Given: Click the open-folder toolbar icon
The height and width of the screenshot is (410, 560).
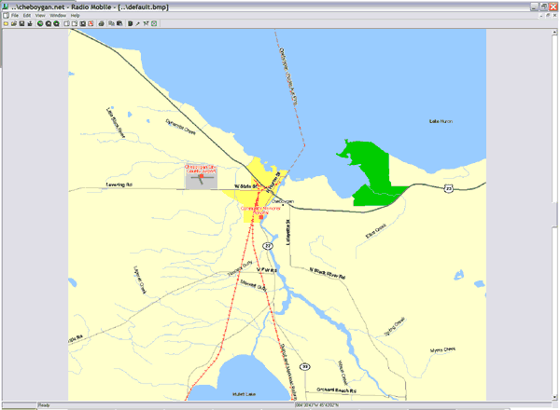Looking at the screenshot, I should [13, 23].
